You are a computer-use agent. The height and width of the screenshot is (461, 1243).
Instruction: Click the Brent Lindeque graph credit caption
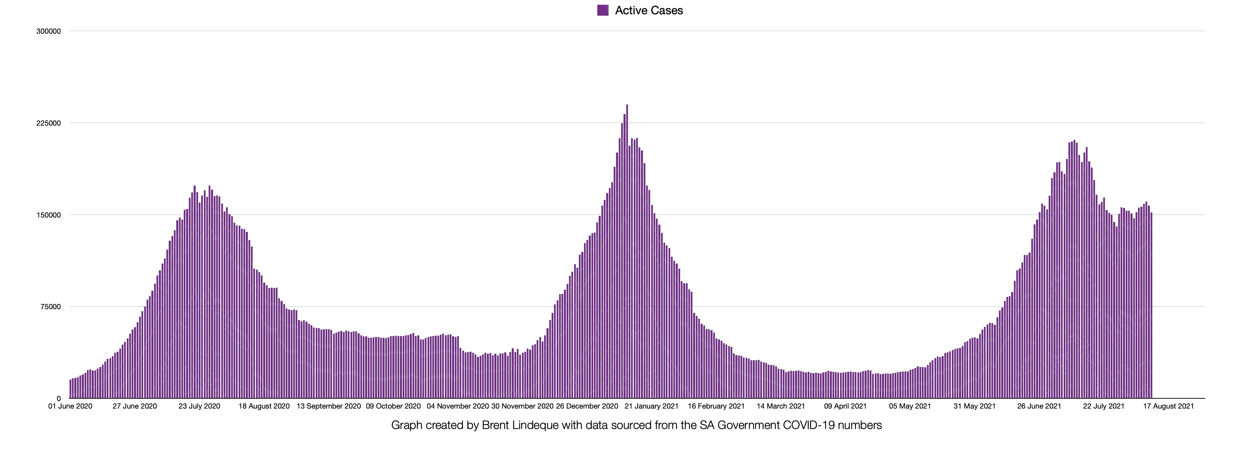[637, 425]
